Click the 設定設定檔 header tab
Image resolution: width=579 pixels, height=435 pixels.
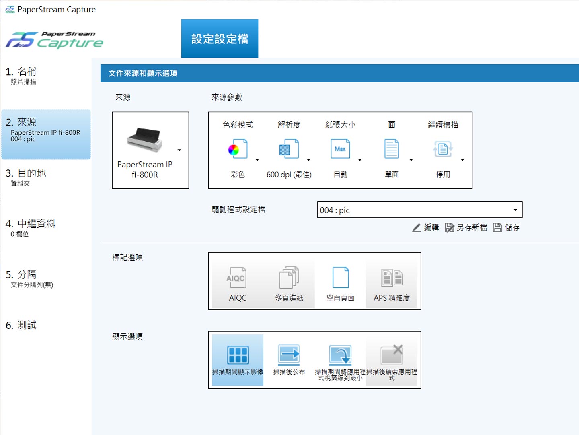[x=220, y=39]
